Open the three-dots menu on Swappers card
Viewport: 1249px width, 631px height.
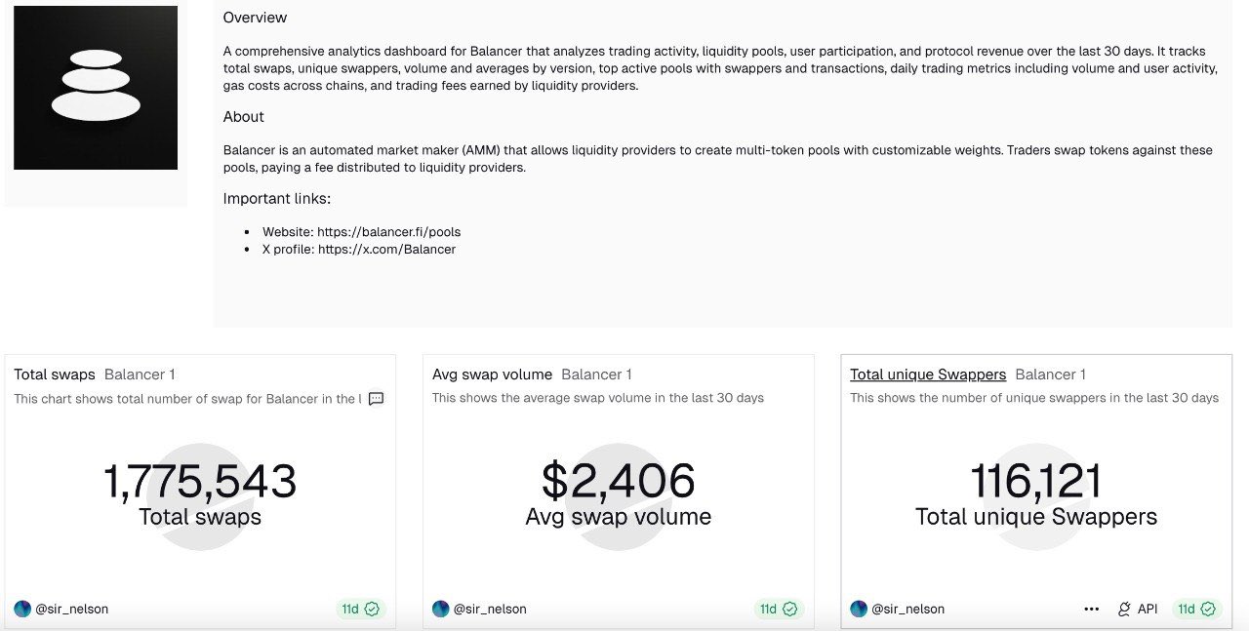[1091, 609]
